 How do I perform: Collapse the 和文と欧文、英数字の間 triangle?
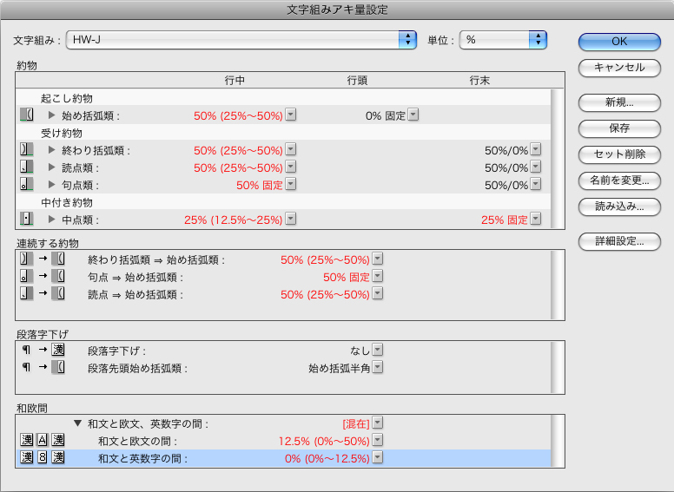(78, 423)
